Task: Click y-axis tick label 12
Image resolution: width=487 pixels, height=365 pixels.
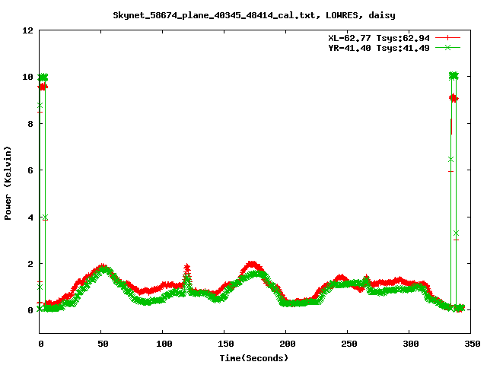Action: [x=27, y=30]
